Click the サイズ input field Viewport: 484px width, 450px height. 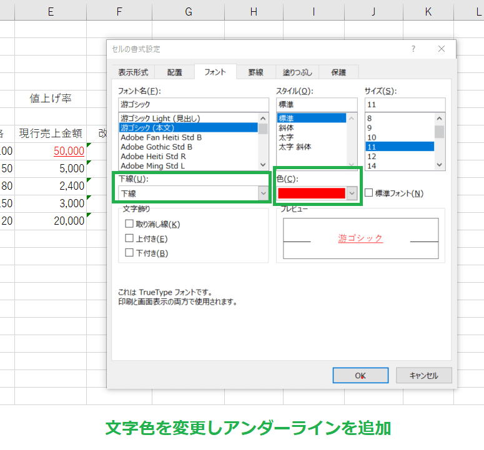pyautogui.click(x=405, y=105)
